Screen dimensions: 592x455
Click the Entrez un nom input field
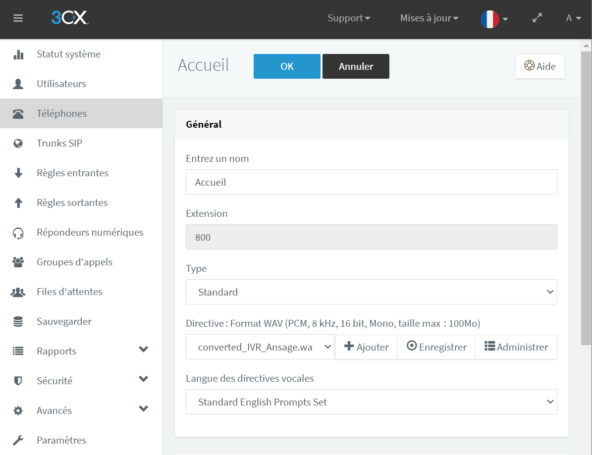tap(371, 182)
